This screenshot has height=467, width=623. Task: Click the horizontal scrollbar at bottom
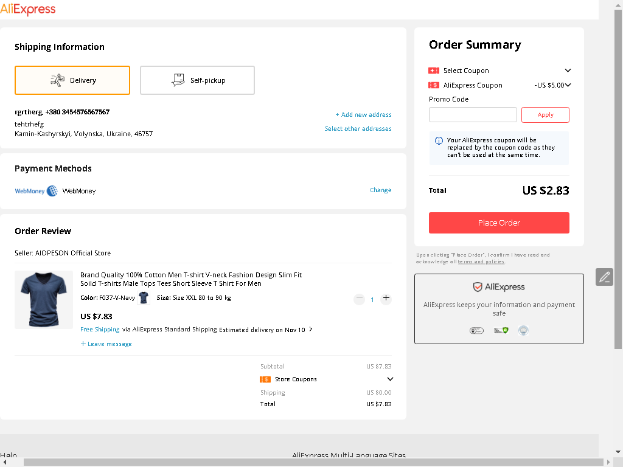click(x=314, y=462)
